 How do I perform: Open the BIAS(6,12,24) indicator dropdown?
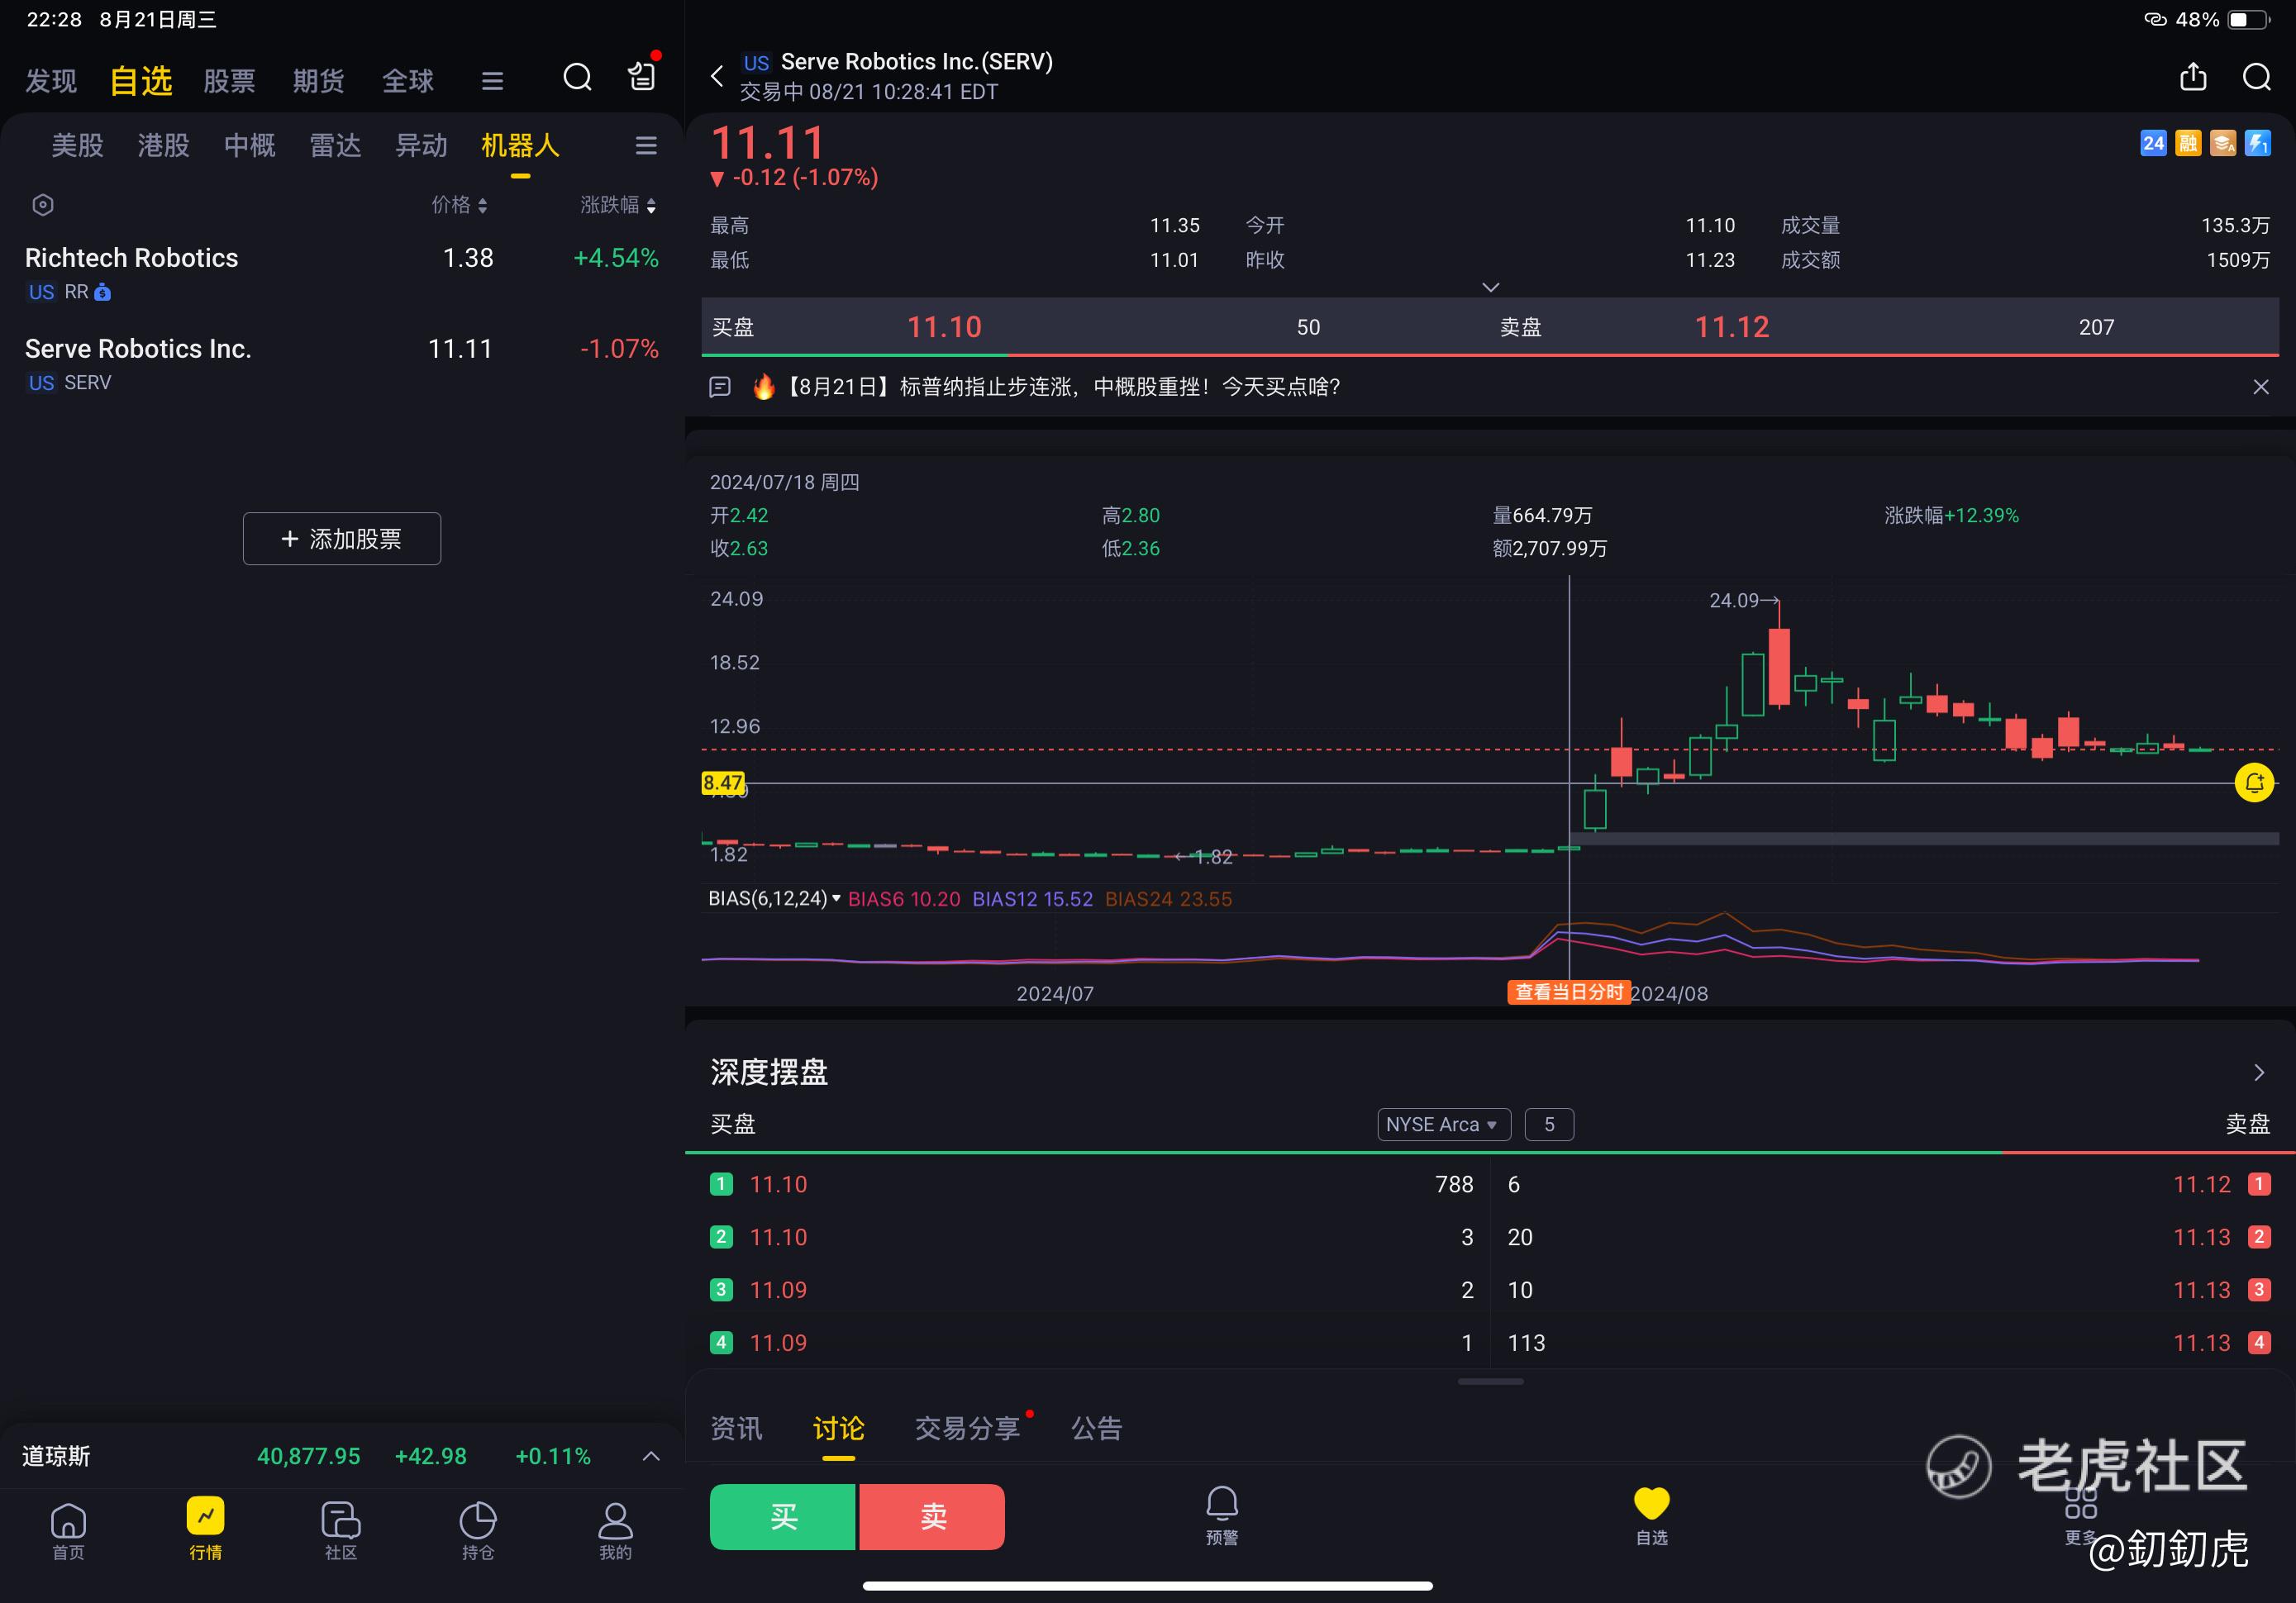coord(775,899)
